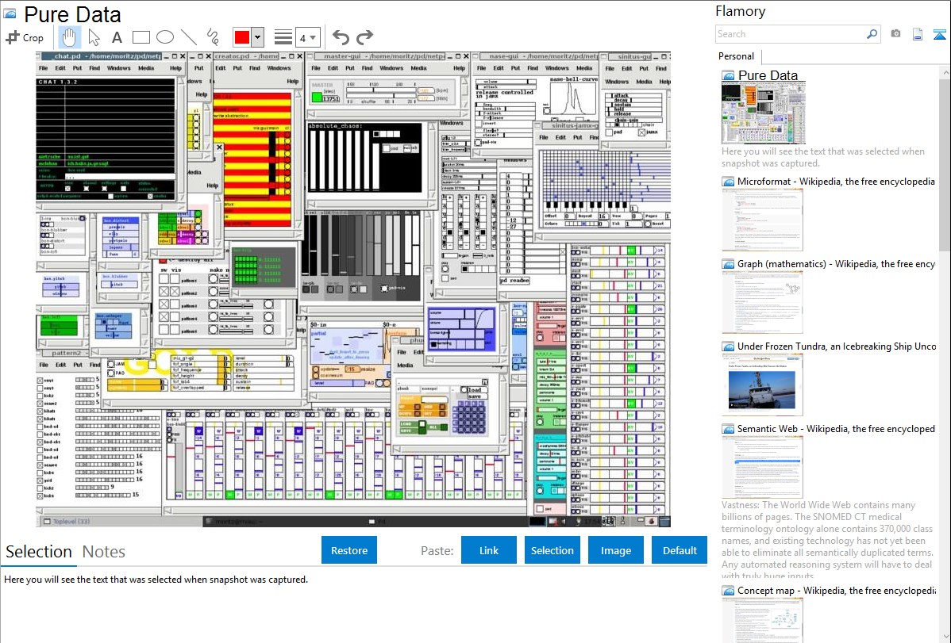
Task: Select the straight line tool
Action: pyautogui.click(x=189, y=37)
